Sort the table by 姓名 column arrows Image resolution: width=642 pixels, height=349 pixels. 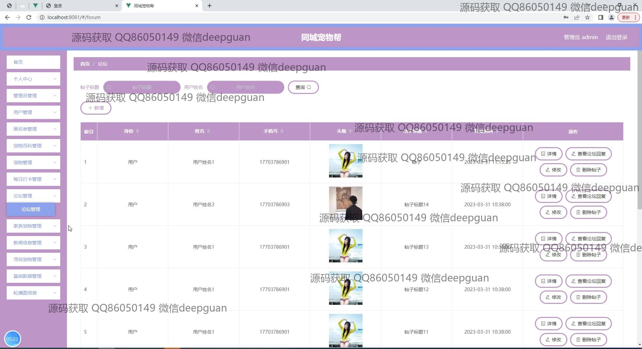point(209,131)
